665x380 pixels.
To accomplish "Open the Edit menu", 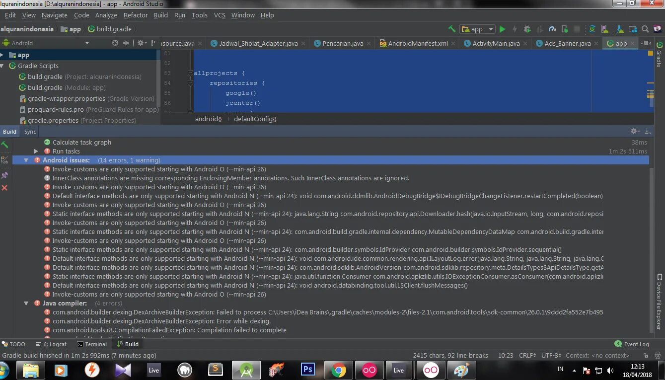I will (10, 15).
